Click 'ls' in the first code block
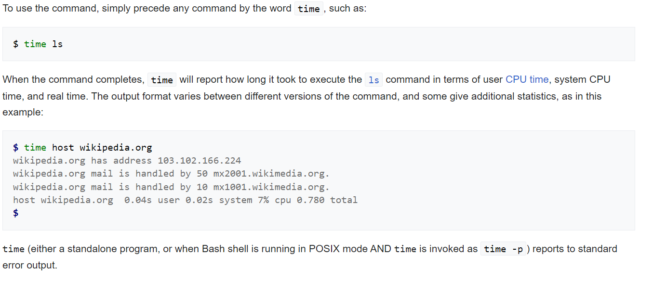The image size is (653, 281). (57, 44)
